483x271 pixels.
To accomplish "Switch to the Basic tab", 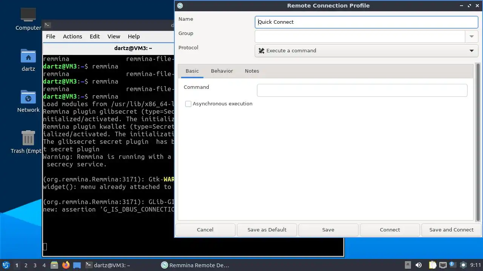I will click(192, 71).
